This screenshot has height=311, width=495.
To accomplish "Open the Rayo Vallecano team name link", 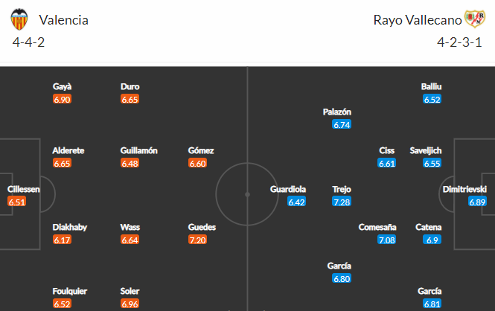I will [418, 20].
